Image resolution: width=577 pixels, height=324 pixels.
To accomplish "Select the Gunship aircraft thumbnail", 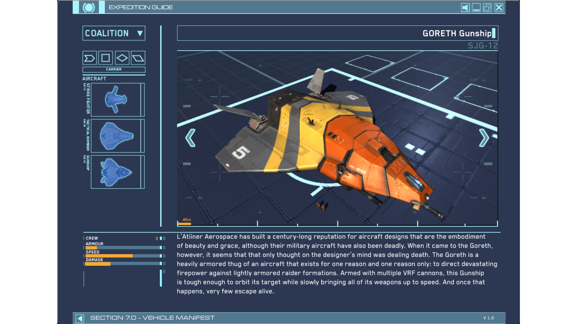I will click(x=116, y=172).
